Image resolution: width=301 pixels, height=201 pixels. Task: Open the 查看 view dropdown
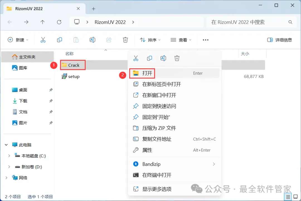click(181, 40)
